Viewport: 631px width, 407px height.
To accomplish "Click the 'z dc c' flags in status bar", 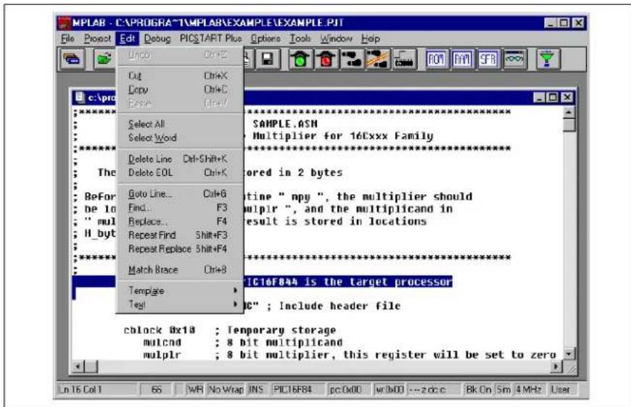I will (x=434, y=390).
